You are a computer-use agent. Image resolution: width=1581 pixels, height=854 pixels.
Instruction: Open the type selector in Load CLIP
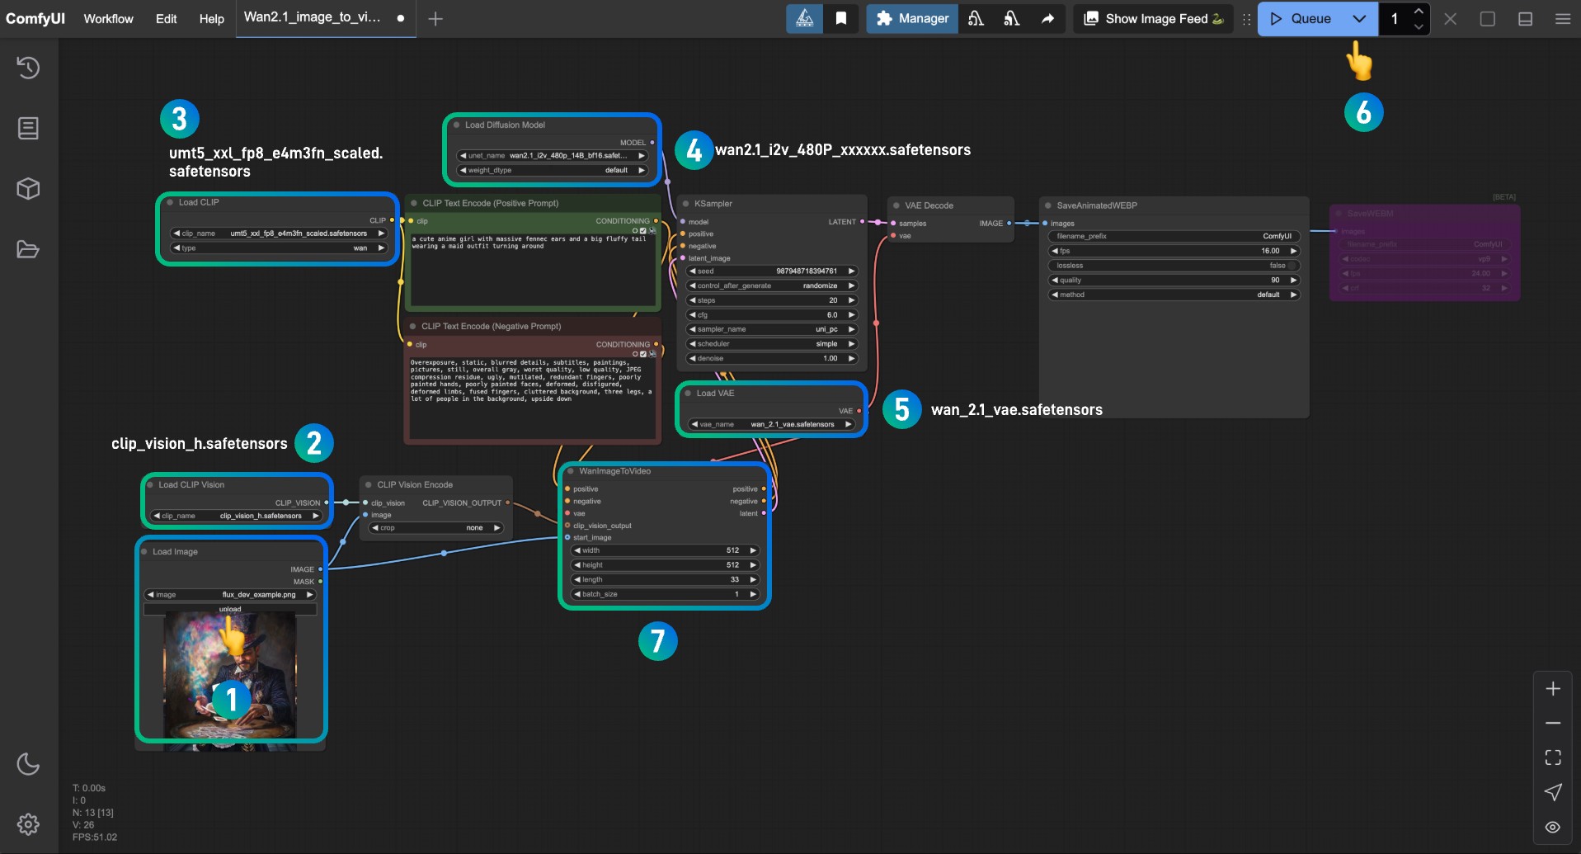(x=279, y=248)
